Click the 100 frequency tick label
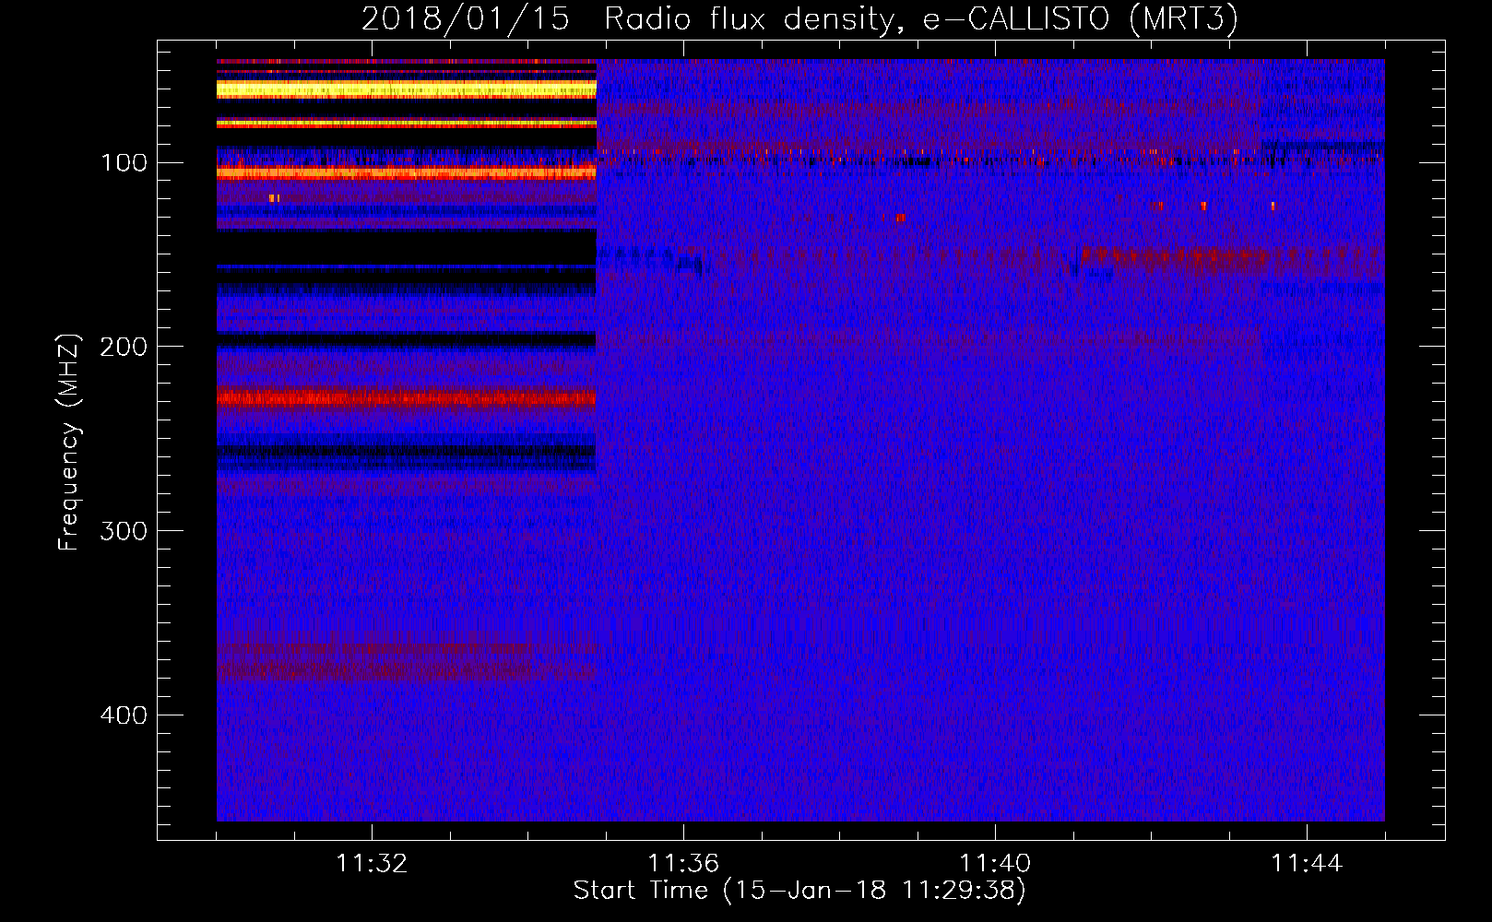This screenshot has height=922, width=1492. click(124, 163)
